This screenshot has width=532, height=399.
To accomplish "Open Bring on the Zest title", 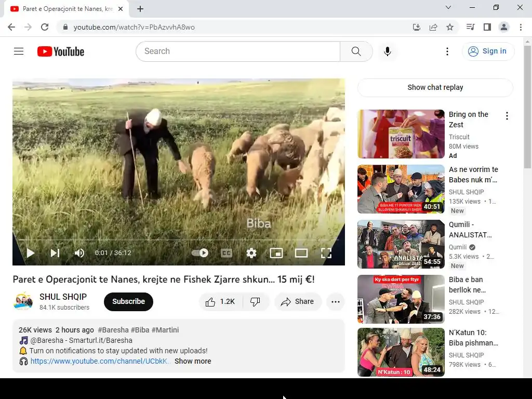I will pos(468,119).
